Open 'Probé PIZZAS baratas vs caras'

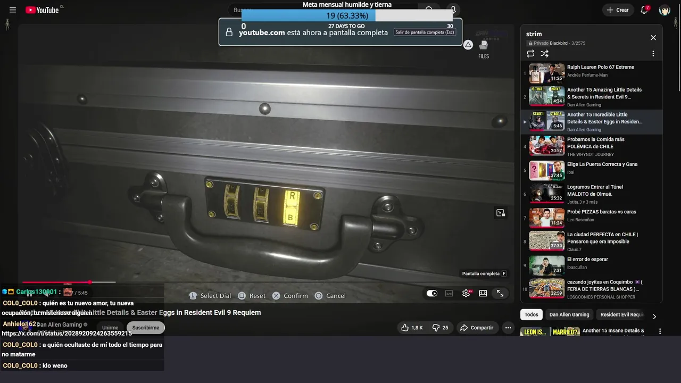[x=591, y=218]
